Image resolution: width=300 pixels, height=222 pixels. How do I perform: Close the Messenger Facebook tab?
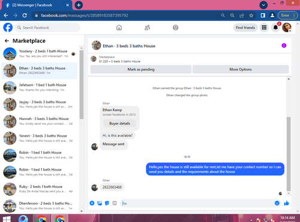(68, 5)
